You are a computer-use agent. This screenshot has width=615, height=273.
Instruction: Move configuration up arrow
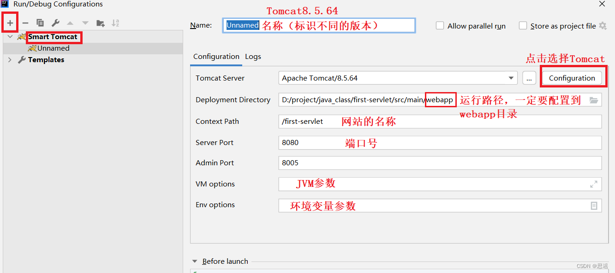click(70, 23)
